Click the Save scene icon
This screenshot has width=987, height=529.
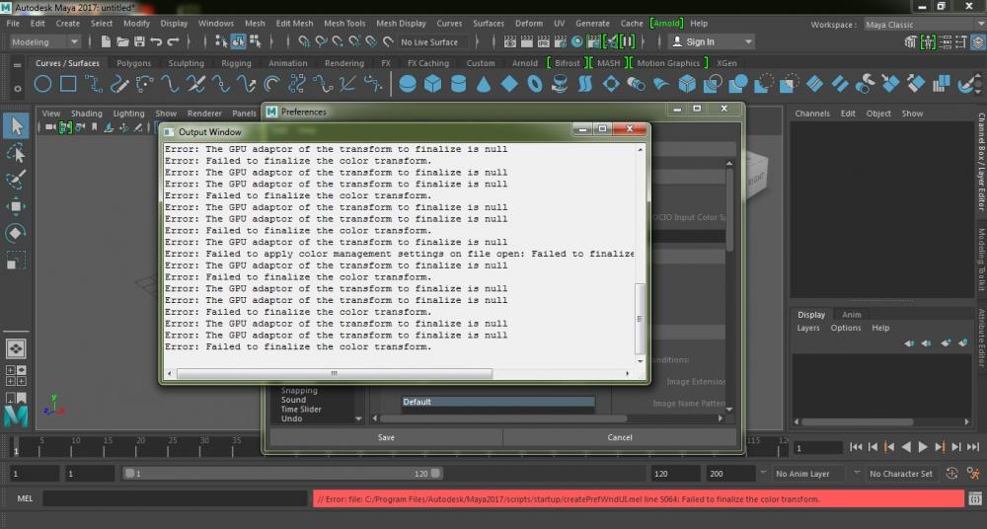click(x=140, y=42)
